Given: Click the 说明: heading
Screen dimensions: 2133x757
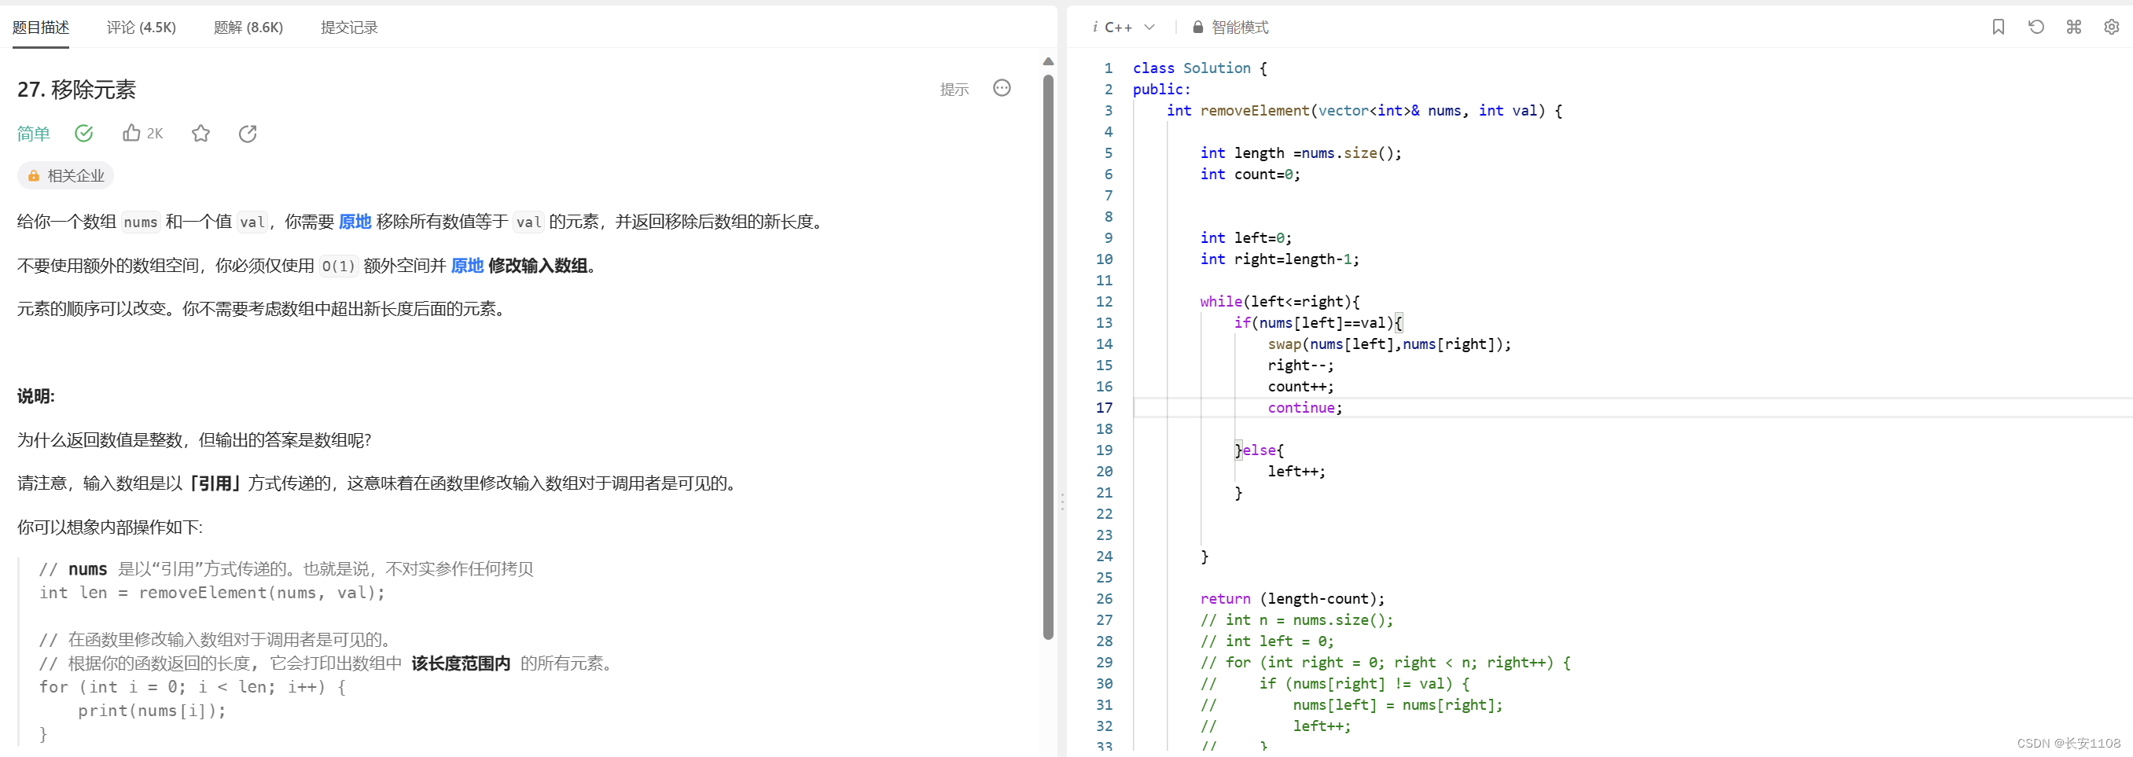Looking at the screenshot, I should point(35,396).
